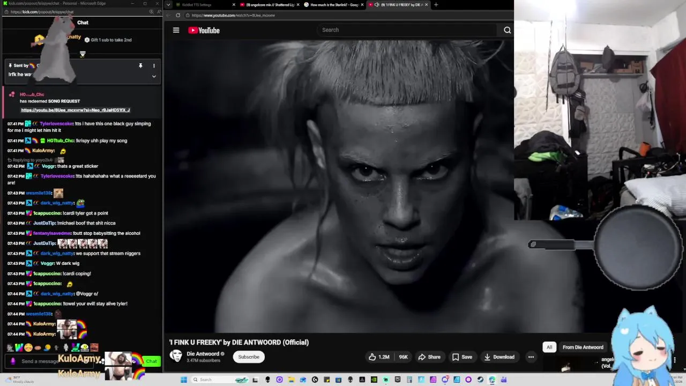Expand the pinned chat message chevron
Image resolution: width=686 pixels, height=386 pixels.
click(x=154, y=76)
